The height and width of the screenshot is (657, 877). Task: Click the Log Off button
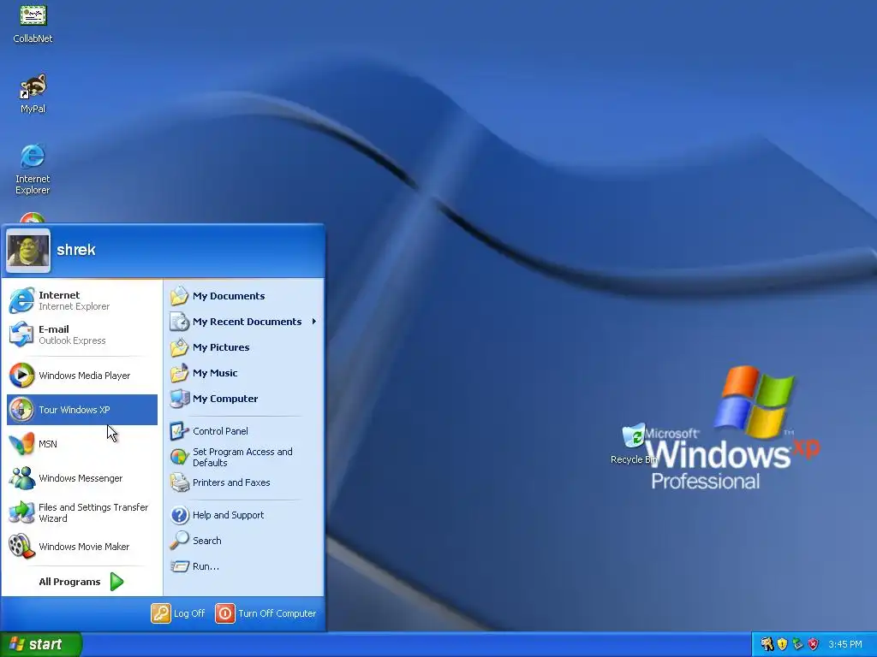click(x=178, y=613)
